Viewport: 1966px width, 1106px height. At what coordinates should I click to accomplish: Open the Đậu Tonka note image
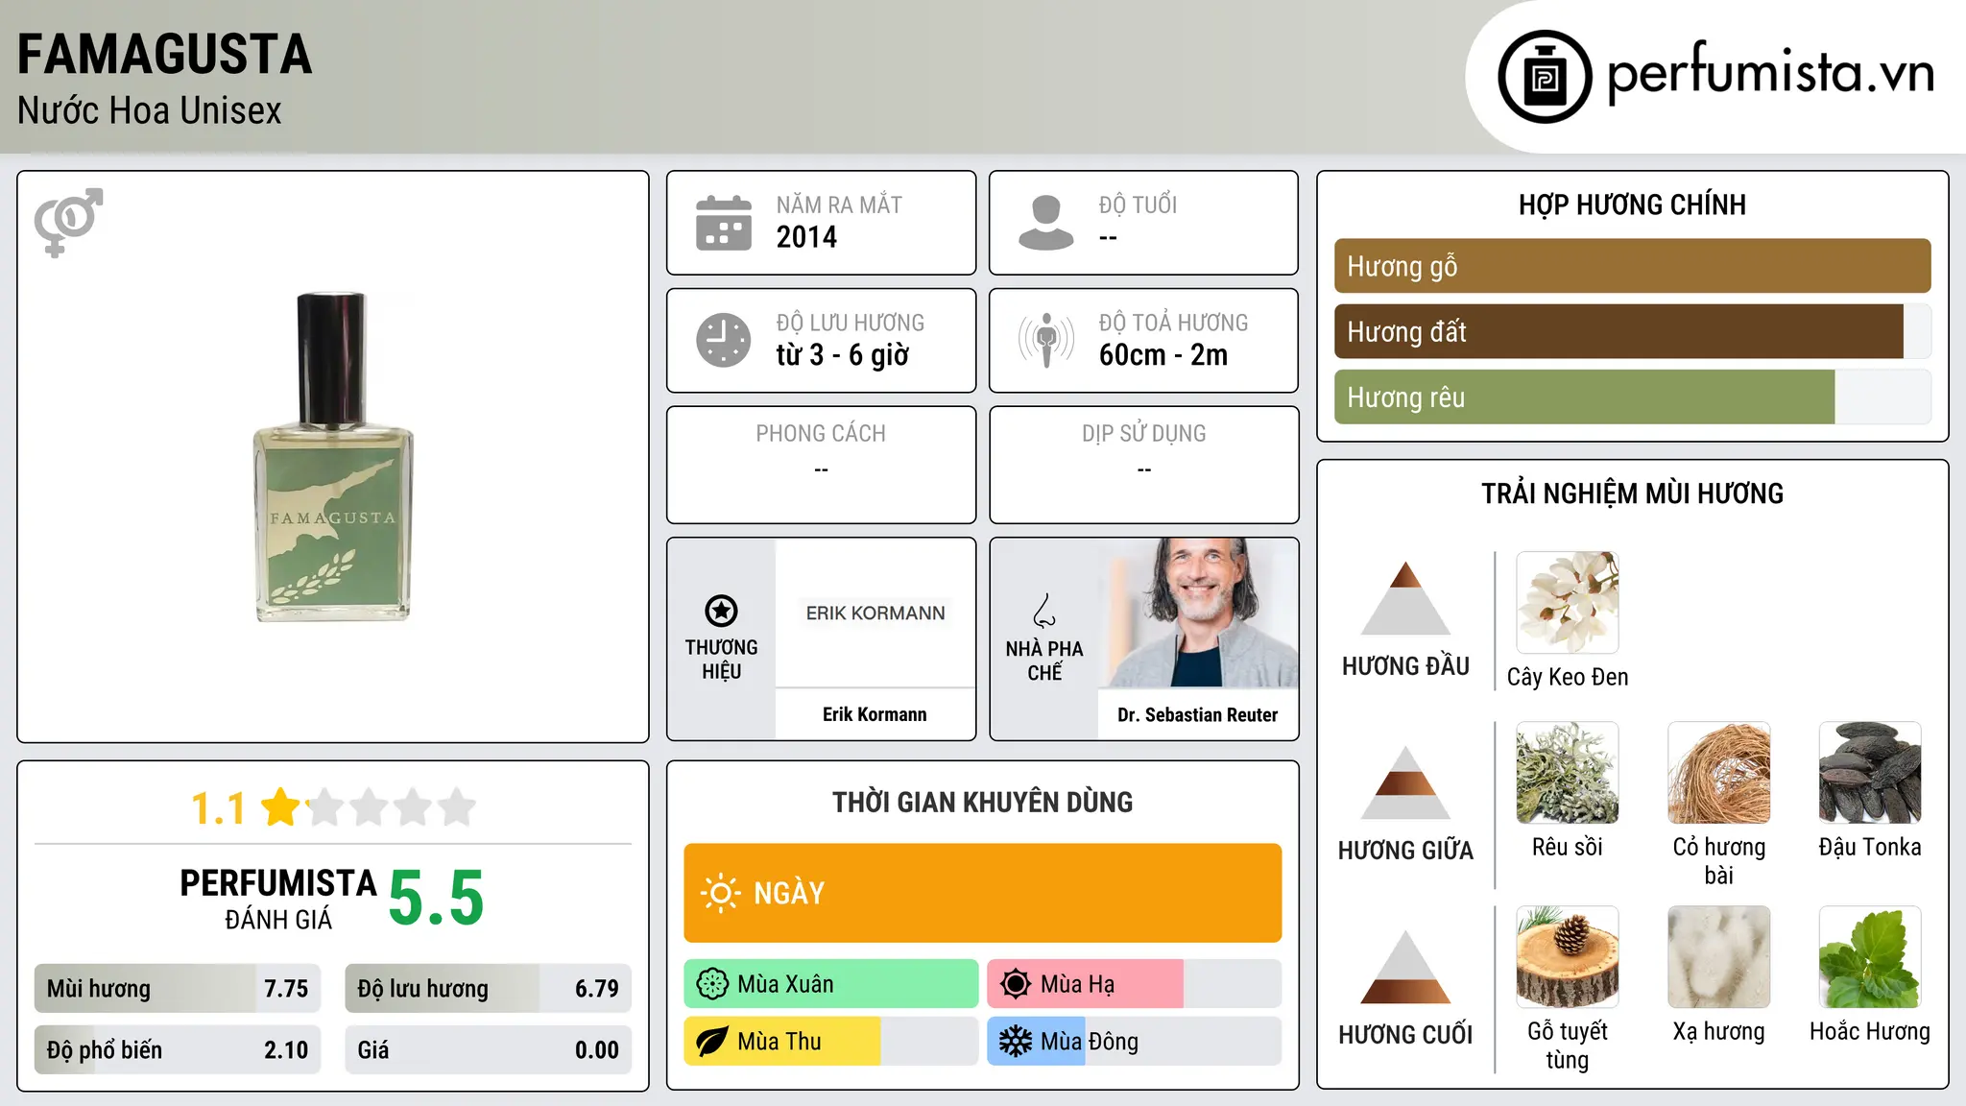[x=1870, y=773]
